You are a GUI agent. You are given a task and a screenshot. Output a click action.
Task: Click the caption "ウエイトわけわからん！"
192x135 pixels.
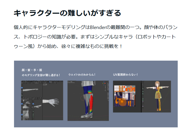(x=82, y=75)
